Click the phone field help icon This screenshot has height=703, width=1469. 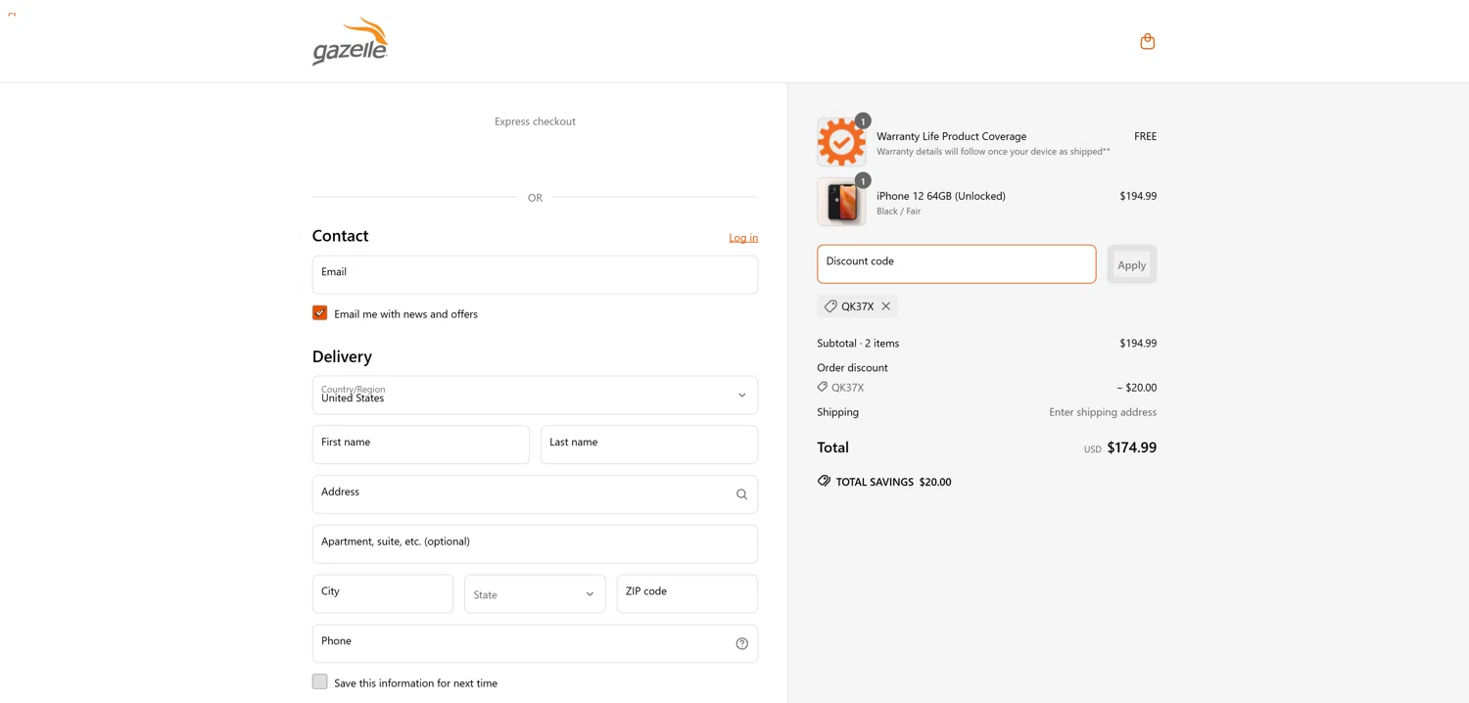pyautogui.click(x=741, y=643)
